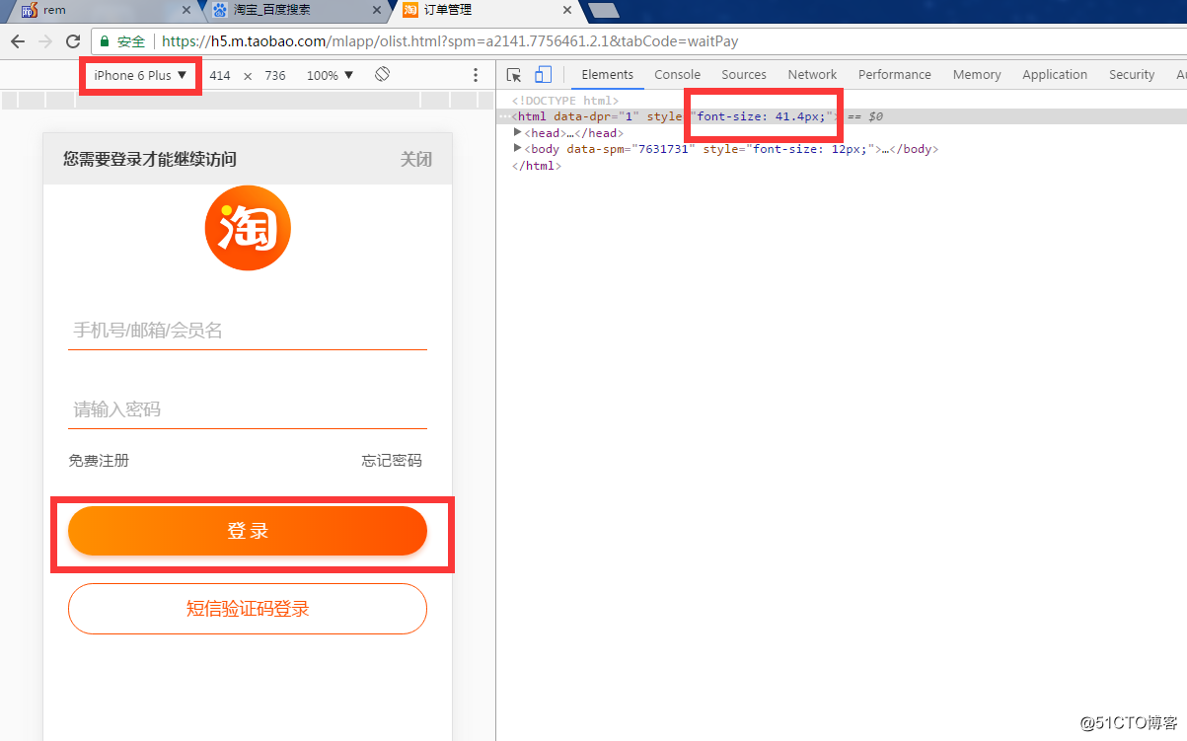Click the 忘记密码 link
Screen dimensions: 1187x741
392,461
